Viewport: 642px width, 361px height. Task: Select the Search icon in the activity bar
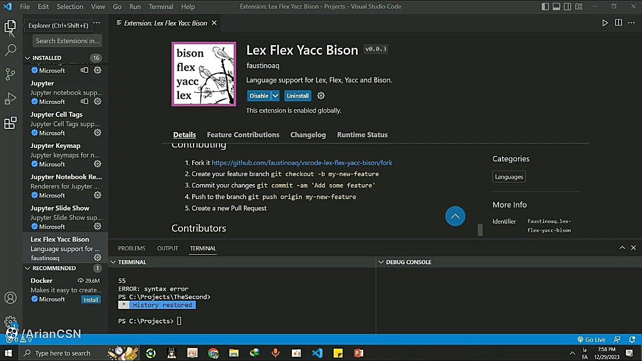coord(11,50)
